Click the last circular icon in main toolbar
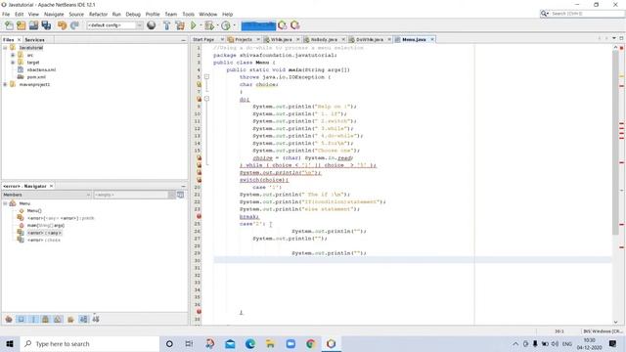Viewport: 626px width, 352px height. (x=295, y=25)
